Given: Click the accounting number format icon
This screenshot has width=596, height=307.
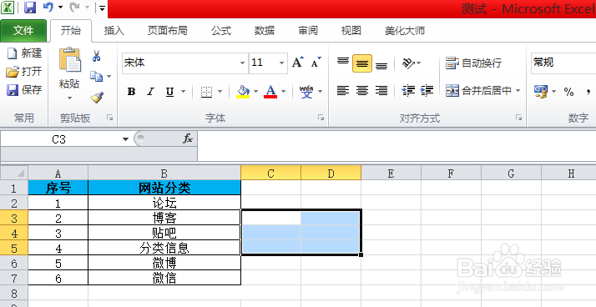Looking at the screenshot, I should click(541, 91).
